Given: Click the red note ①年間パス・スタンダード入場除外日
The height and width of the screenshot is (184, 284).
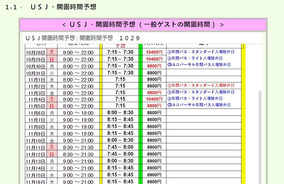Looking at the screenshot, I should click(201, 85).
